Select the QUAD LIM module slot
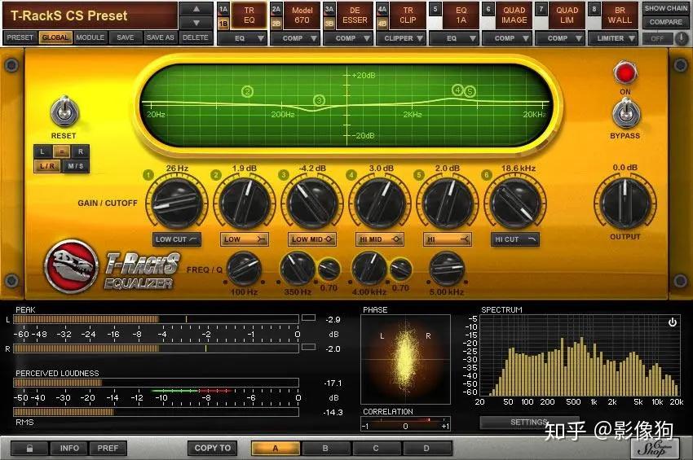This screenshot has width=693, height=460. coord(567,15)
